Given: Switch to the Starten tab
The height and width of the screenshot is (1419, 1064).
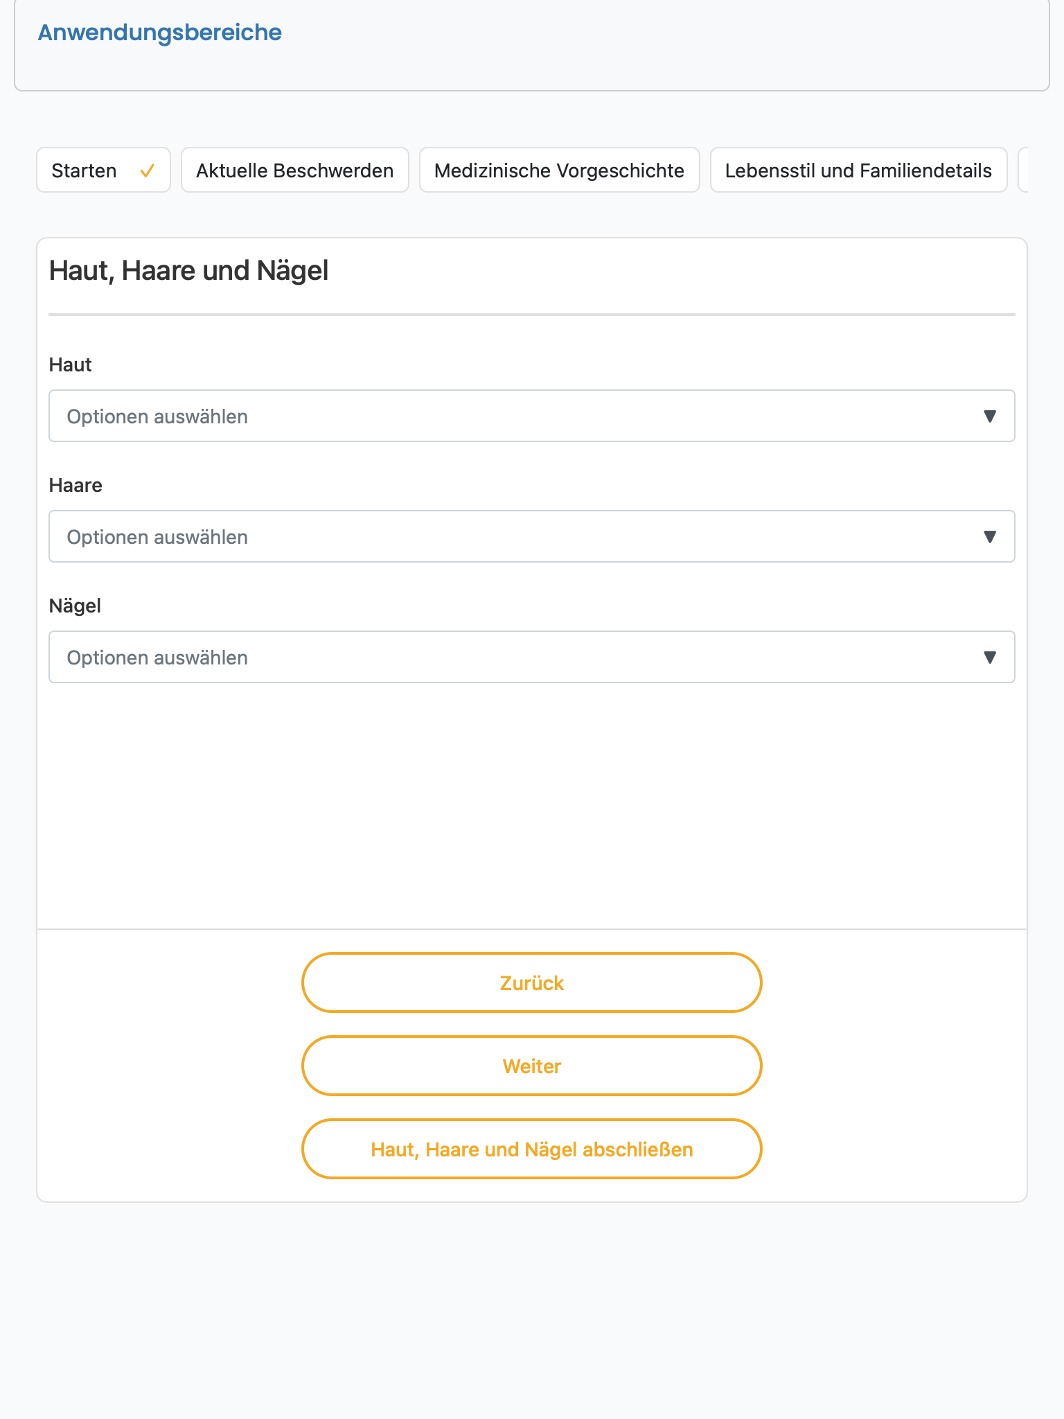Looking at the screenshot, I should [x=103, y=170].
